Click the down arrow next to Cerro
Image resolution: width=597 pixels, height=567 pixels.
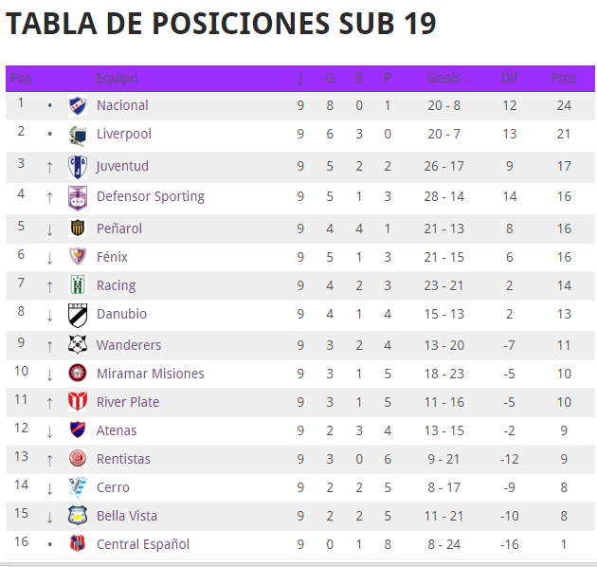pos(49,488)
